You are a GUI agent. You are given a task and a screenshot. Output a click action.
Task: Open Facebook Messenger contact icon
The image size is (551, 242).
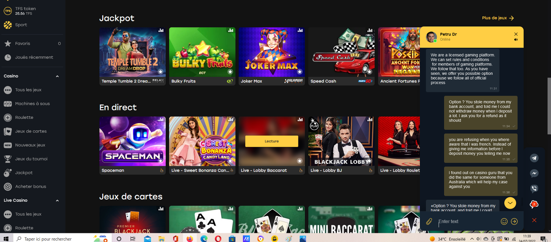pos(534,174)
